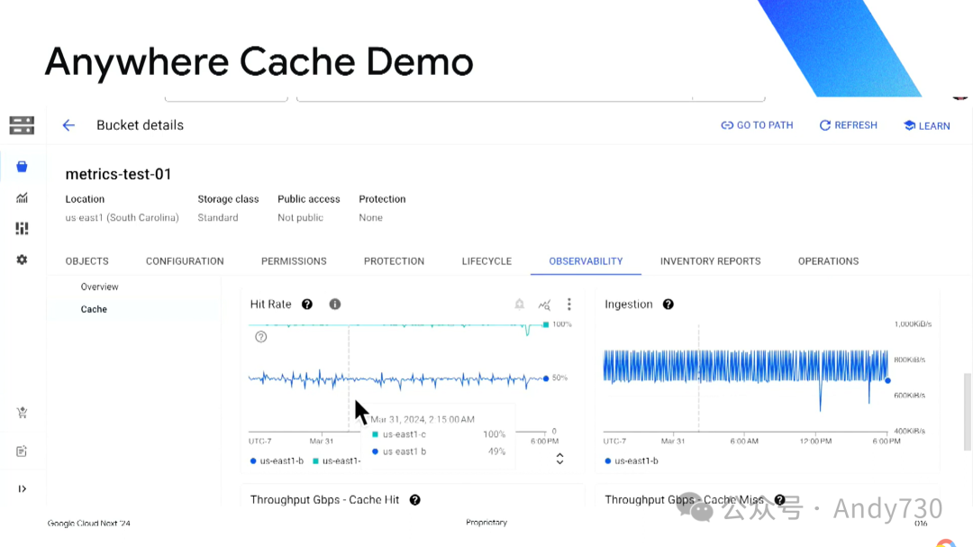Click the metrics-test-01 bucket name
Image resolution: width=973 pixels, height=547 pixels.
pos(119,175)
